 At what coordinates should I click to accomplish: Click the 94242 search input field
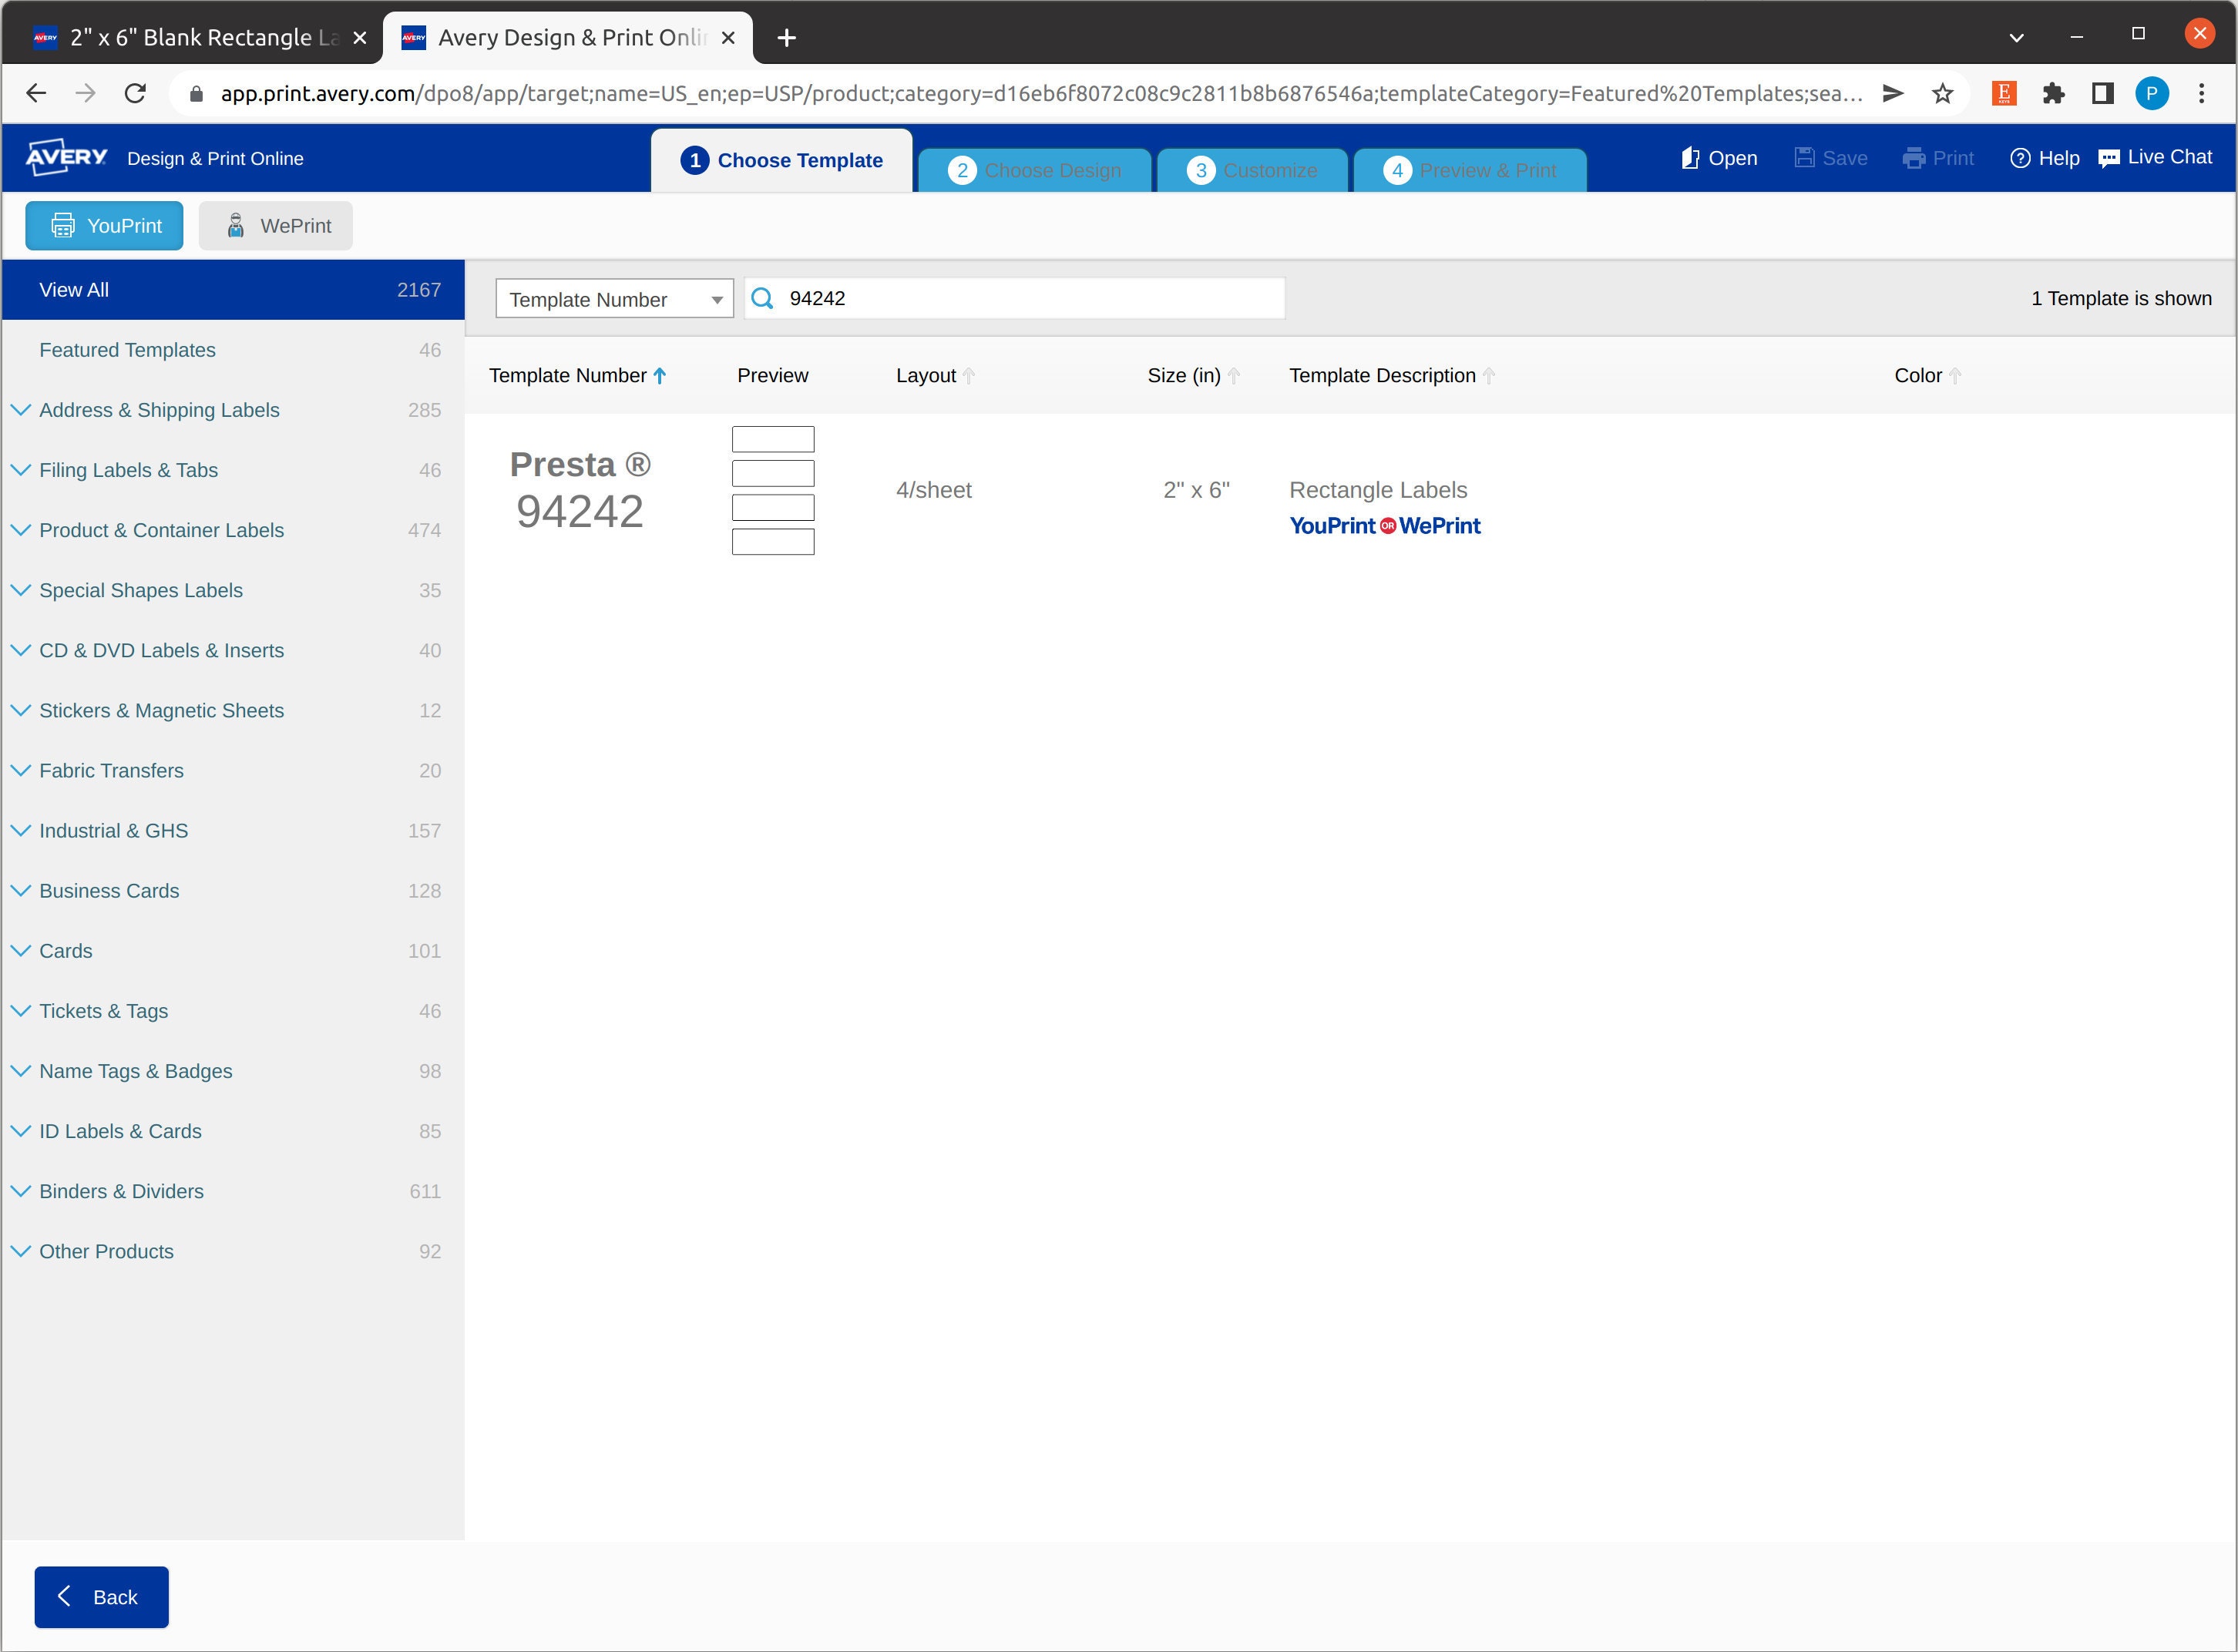(1015, 298)
